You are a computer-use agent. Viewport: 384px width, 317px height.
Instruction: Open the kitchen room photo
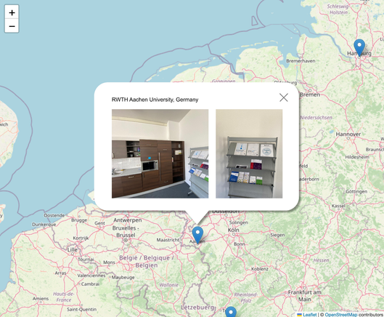click(160, 153)
